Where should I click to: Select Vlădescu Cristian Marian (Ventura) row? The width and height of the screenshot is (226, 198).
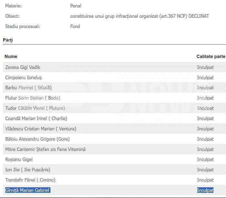tap(41, 129)
